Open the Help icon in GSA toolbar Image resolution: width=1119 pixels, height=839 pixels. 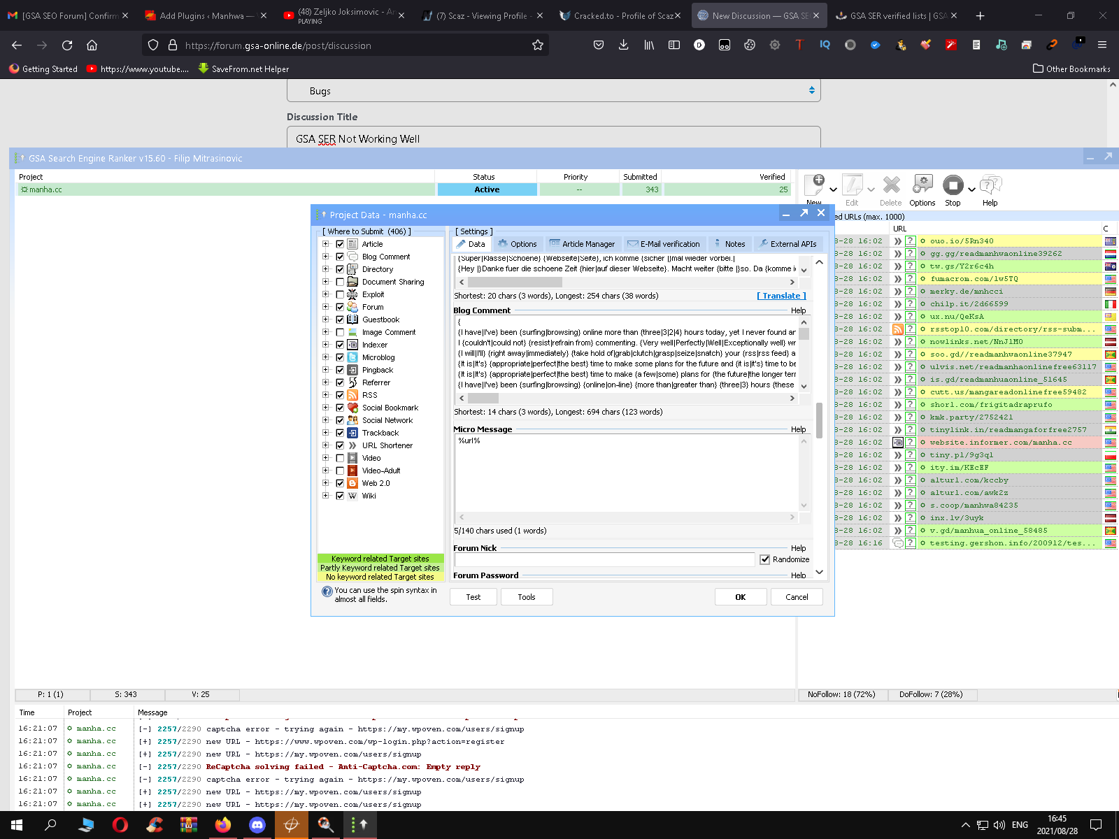click(990, 185)
